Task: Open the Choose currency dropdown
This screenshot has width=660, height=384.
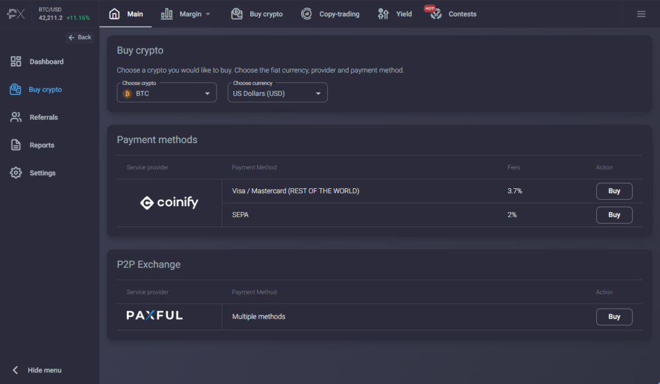Action: 277,92
